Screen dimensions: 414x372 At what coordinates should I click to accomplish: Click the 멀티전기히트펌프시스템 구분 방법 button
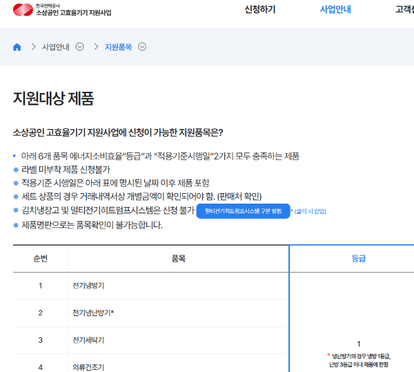click(243, 211)
